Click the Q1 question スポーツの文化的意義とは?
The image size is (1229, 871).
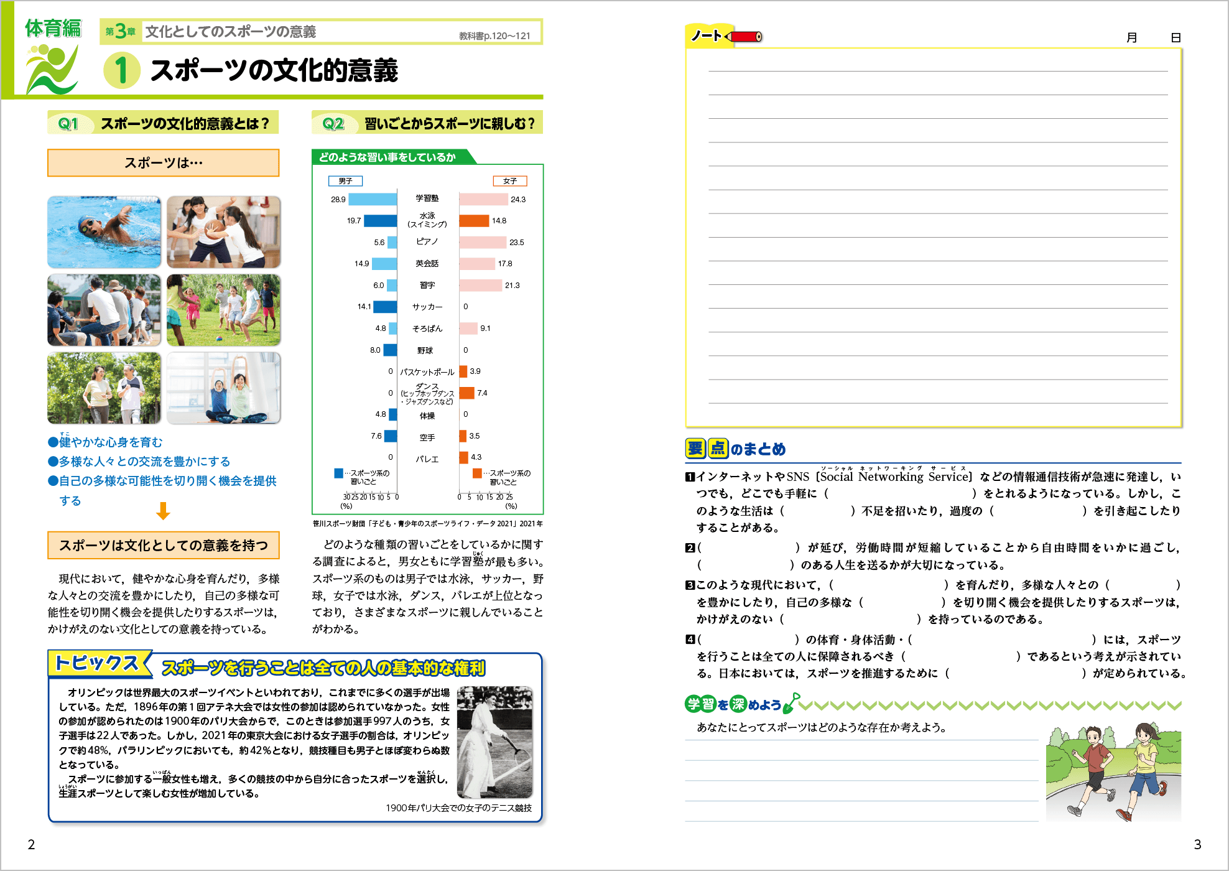coord(185,123)
